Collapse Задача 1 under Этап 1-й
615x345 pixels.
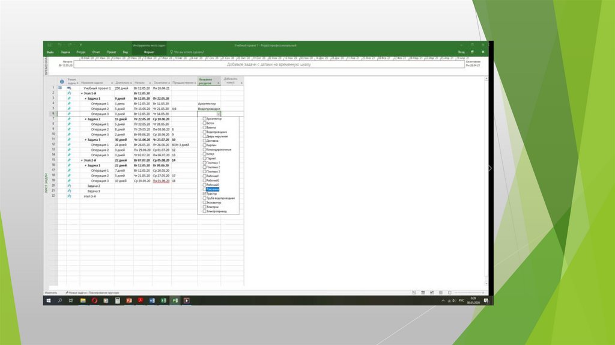tap(85, 99)
